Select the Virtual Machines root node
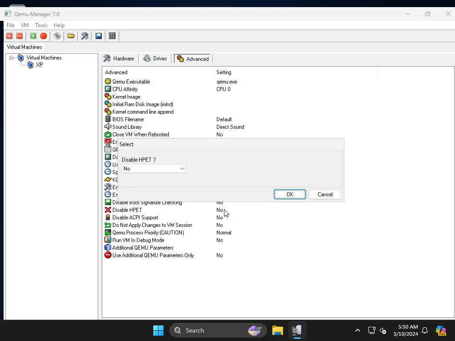The height and width of the screenshot is (341, 455). [x=44, y=58]
